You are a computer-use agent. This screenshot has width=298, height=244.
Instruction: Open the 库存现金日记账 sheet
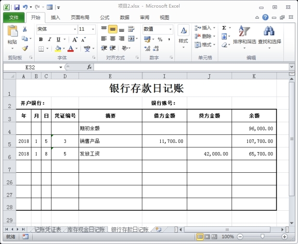(x=86, y=230)
